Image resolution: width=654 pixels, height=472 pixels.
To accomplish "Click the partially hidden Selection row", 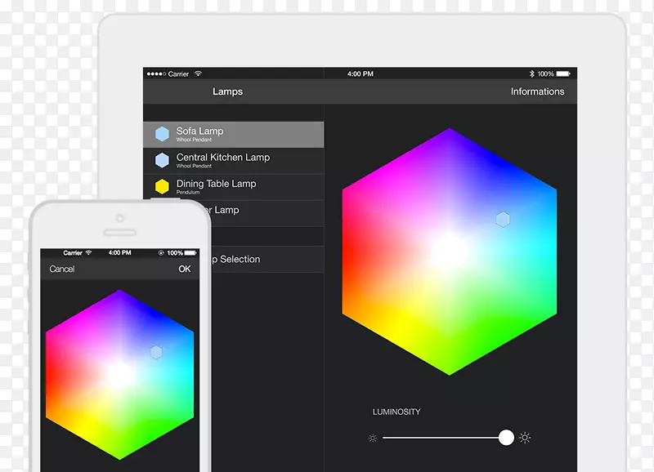I will 267,259.
